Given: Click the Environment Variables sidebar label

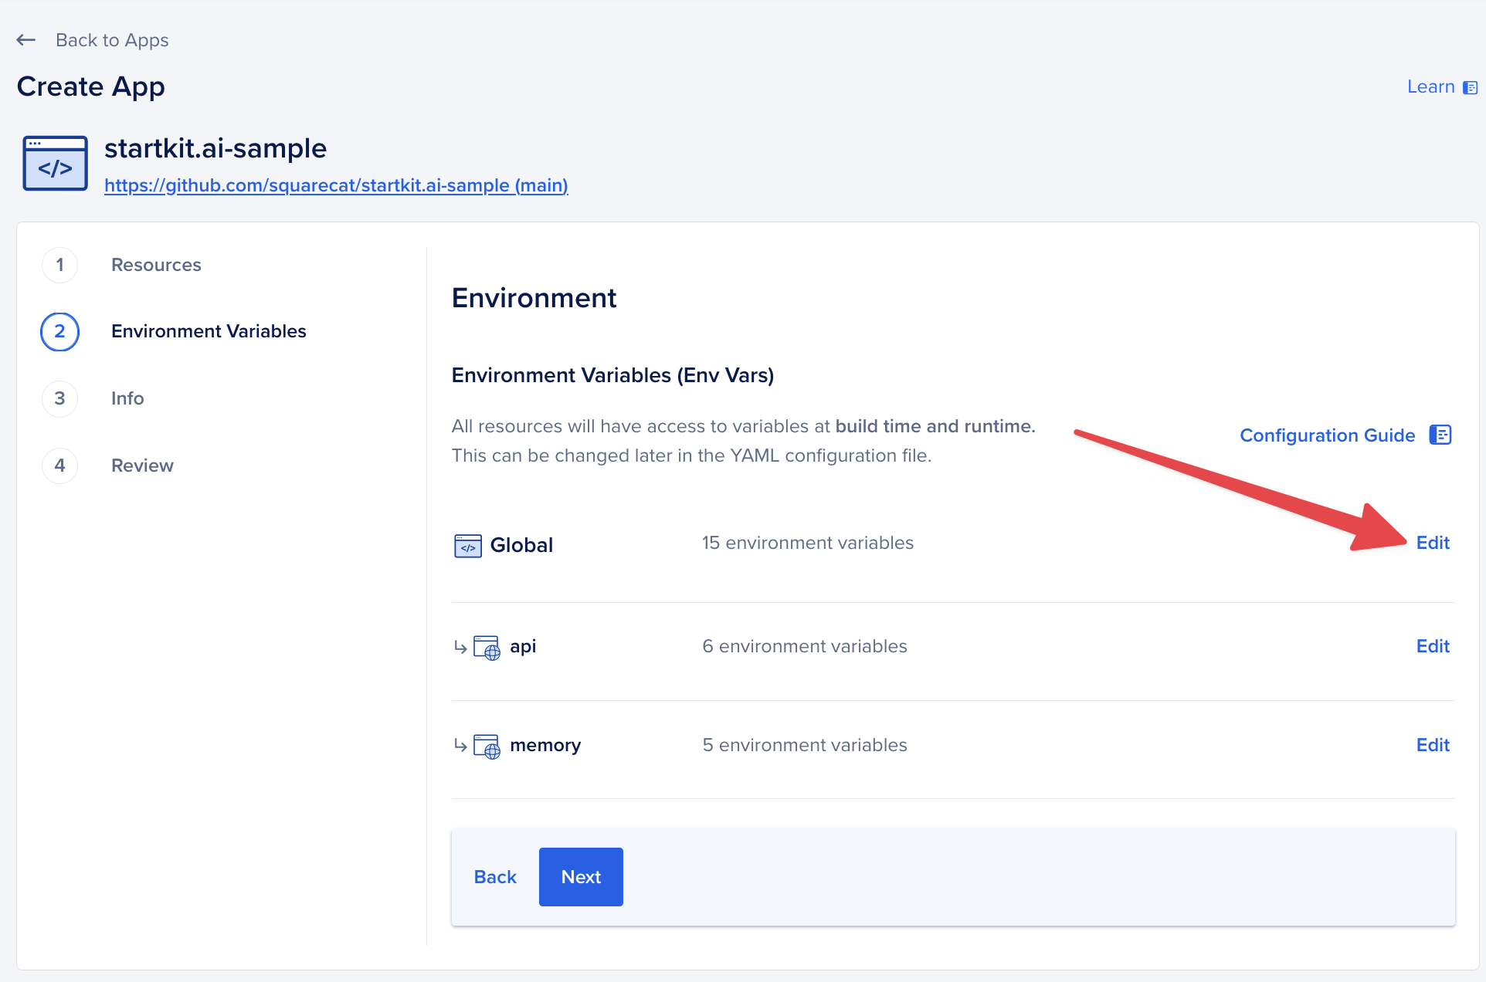Looking at the screenshot, I should click(208, 331).
